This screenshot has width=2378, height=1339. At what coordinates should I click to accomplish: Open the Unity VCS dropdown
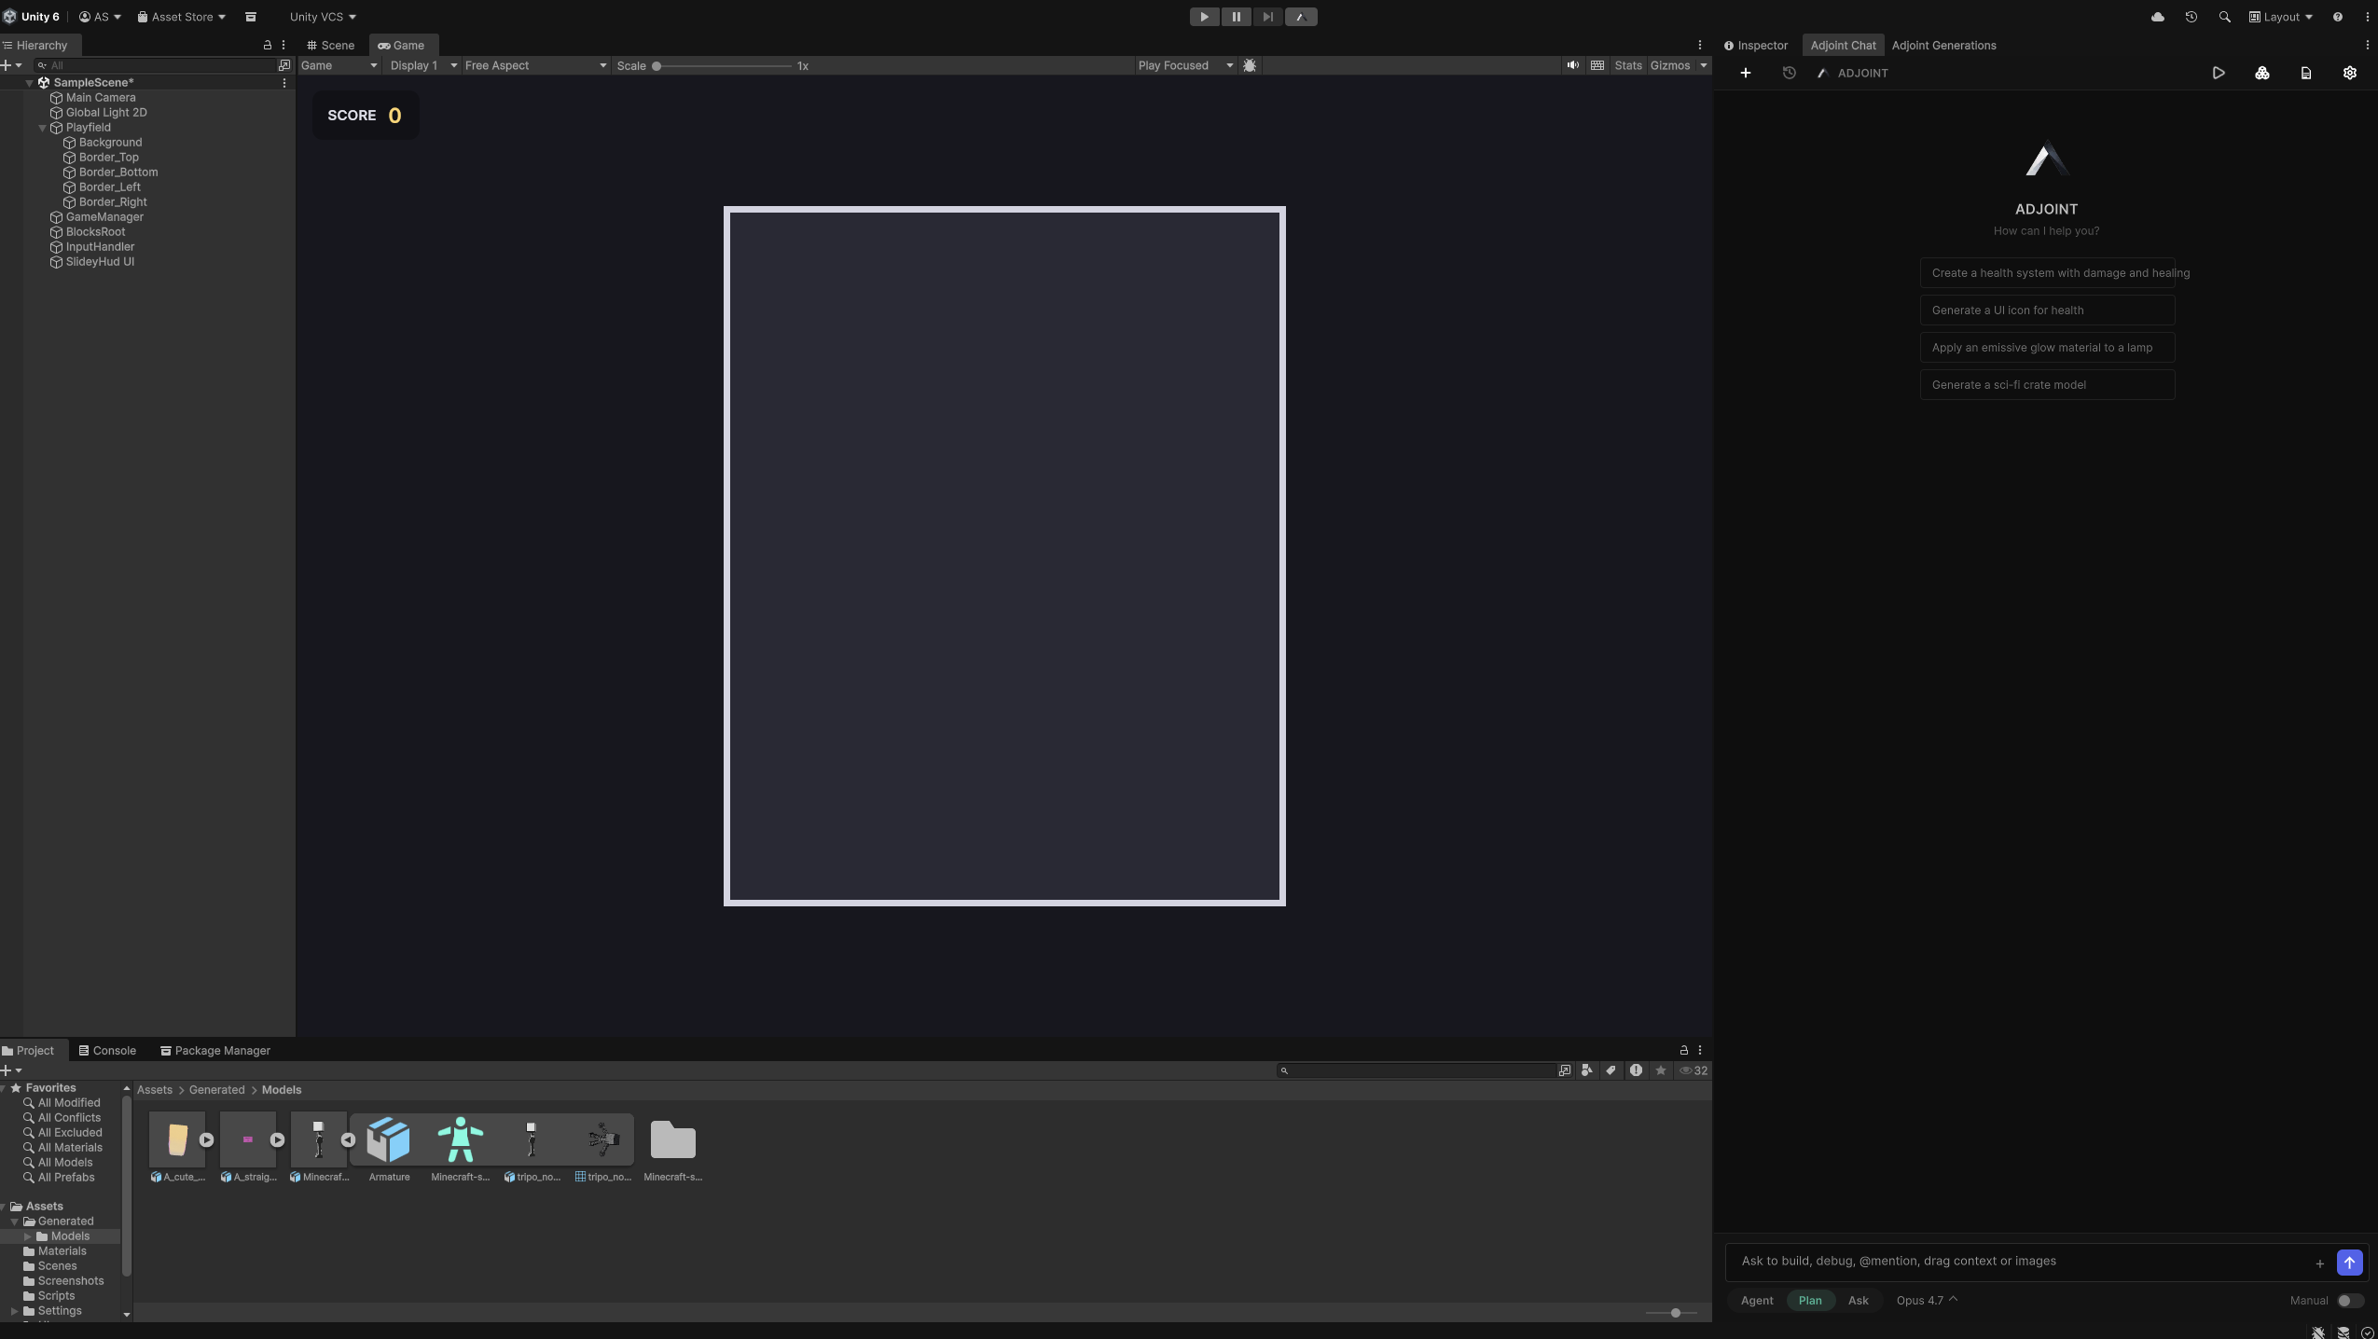(x=323, y=17)
